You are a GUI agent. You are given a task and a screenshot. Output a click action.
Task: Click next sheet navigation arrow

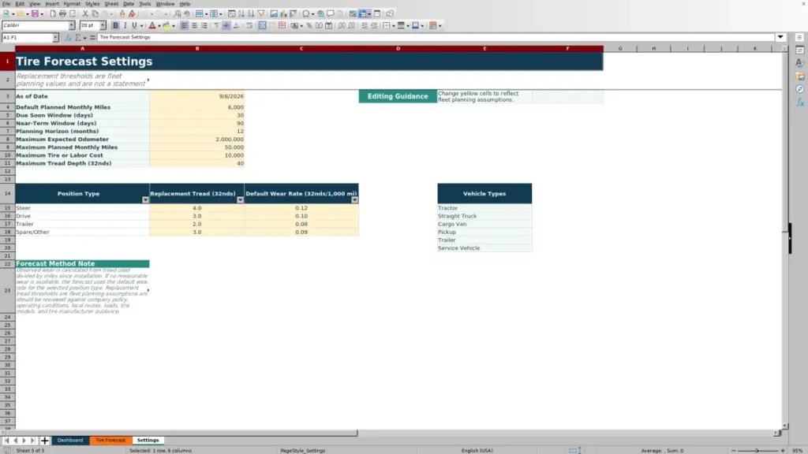click(24, 441)
